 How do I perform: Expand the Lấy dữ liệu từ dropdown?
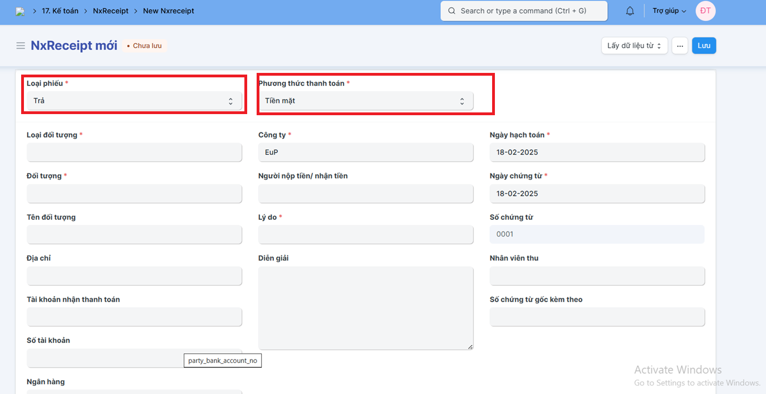(634, 46)
